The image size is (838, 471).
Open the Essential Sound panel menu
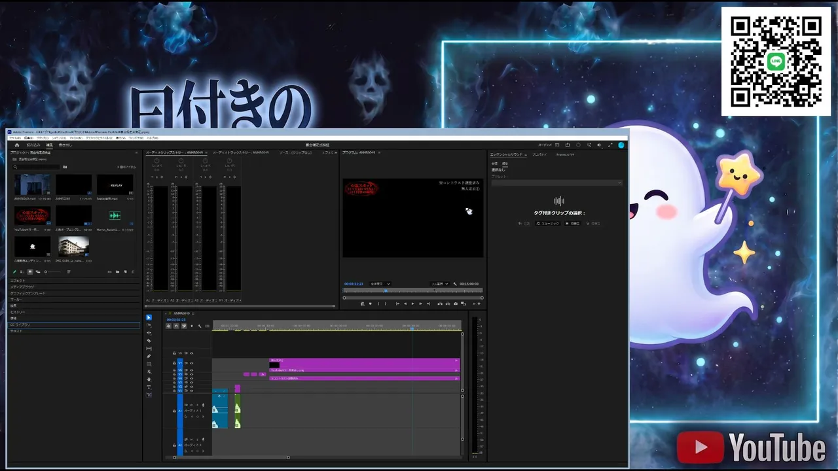click(526, 155)
